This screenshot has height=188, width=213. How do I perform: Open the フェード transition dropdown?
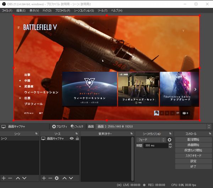point(151,140)
